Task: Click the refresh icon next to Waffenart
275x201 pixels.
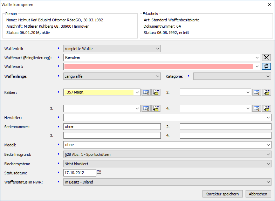Action: coord(267,66)
